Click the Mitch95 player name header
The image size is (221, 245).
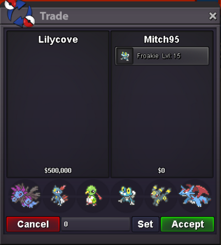pyautogui.click(x=162, y=40)
